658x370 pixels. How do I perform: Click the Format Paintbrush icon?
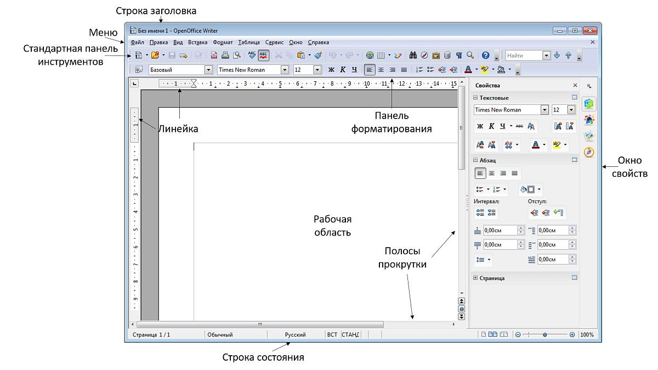click(317, 55)
